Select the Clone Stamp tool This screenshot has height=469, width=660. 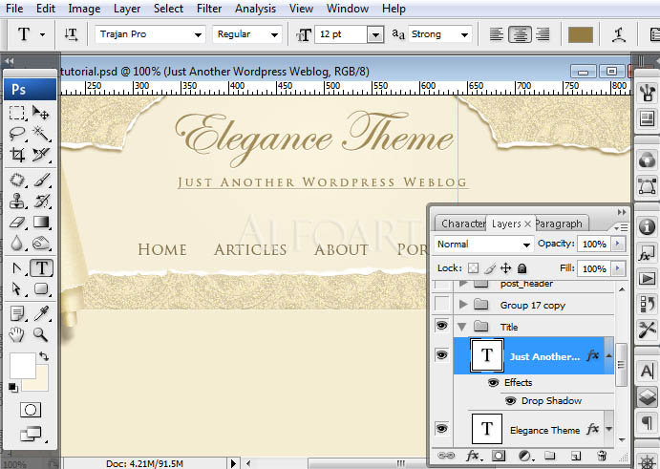click(17, 202)
